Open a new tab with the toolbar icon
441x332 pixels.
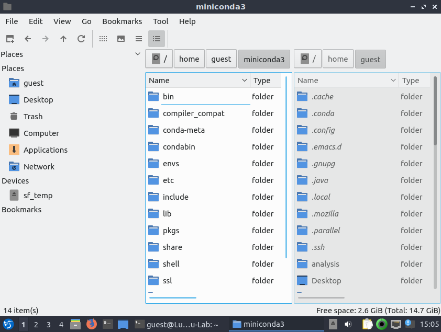10,39
